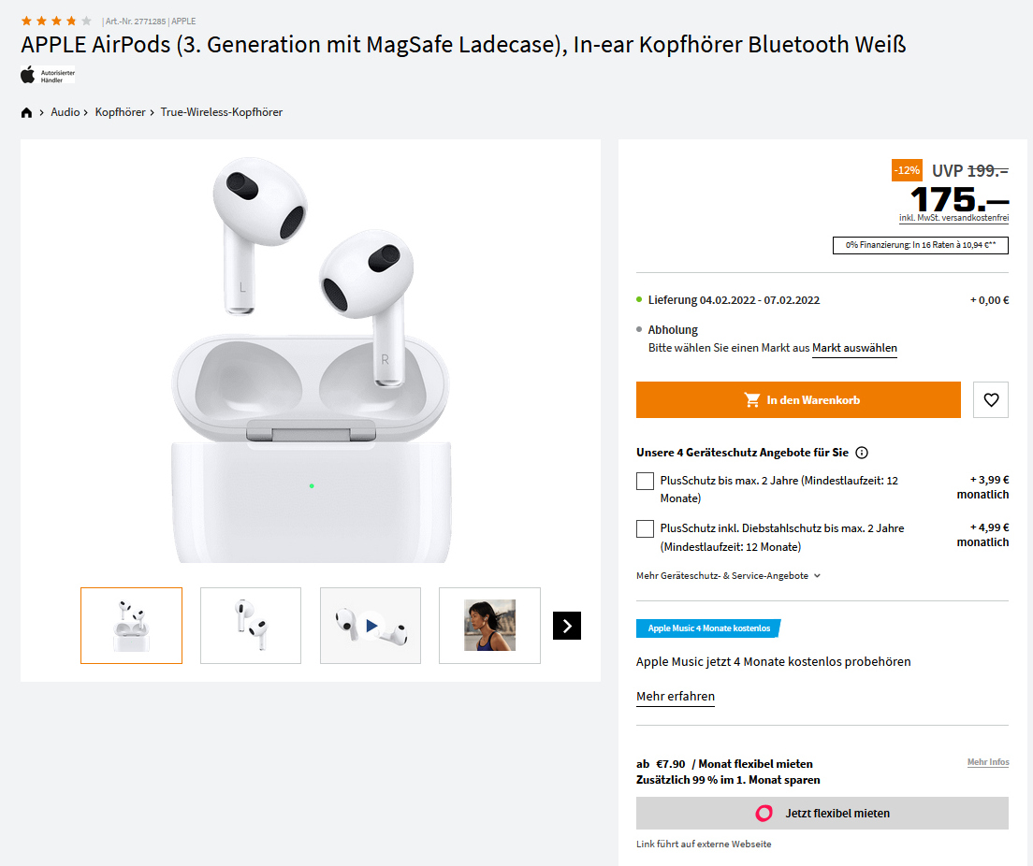
Task: Open Mehr Infos about flexible renting
Action: (987, 763)
